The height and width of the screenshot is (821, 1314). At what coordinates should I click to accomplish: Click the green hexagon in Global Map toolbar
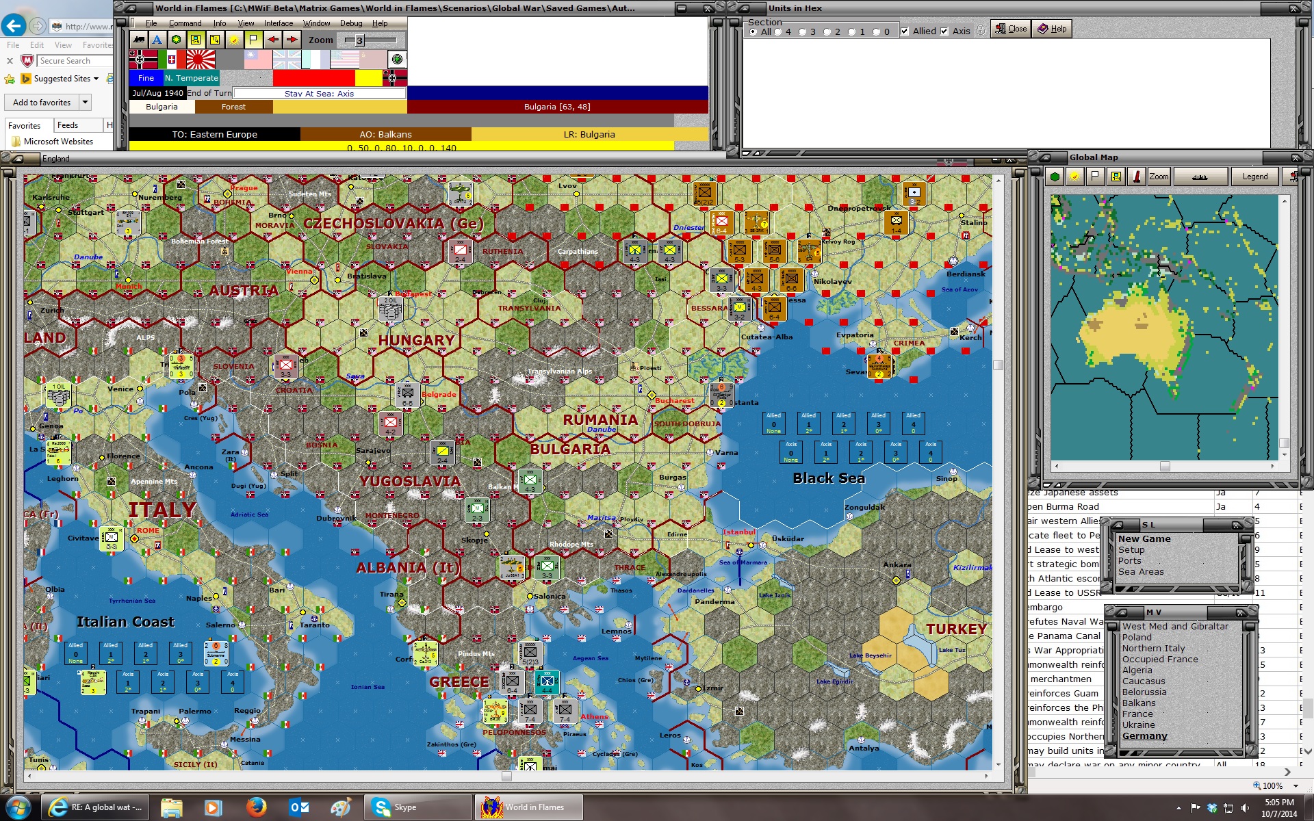click(x=1055, y=177)
